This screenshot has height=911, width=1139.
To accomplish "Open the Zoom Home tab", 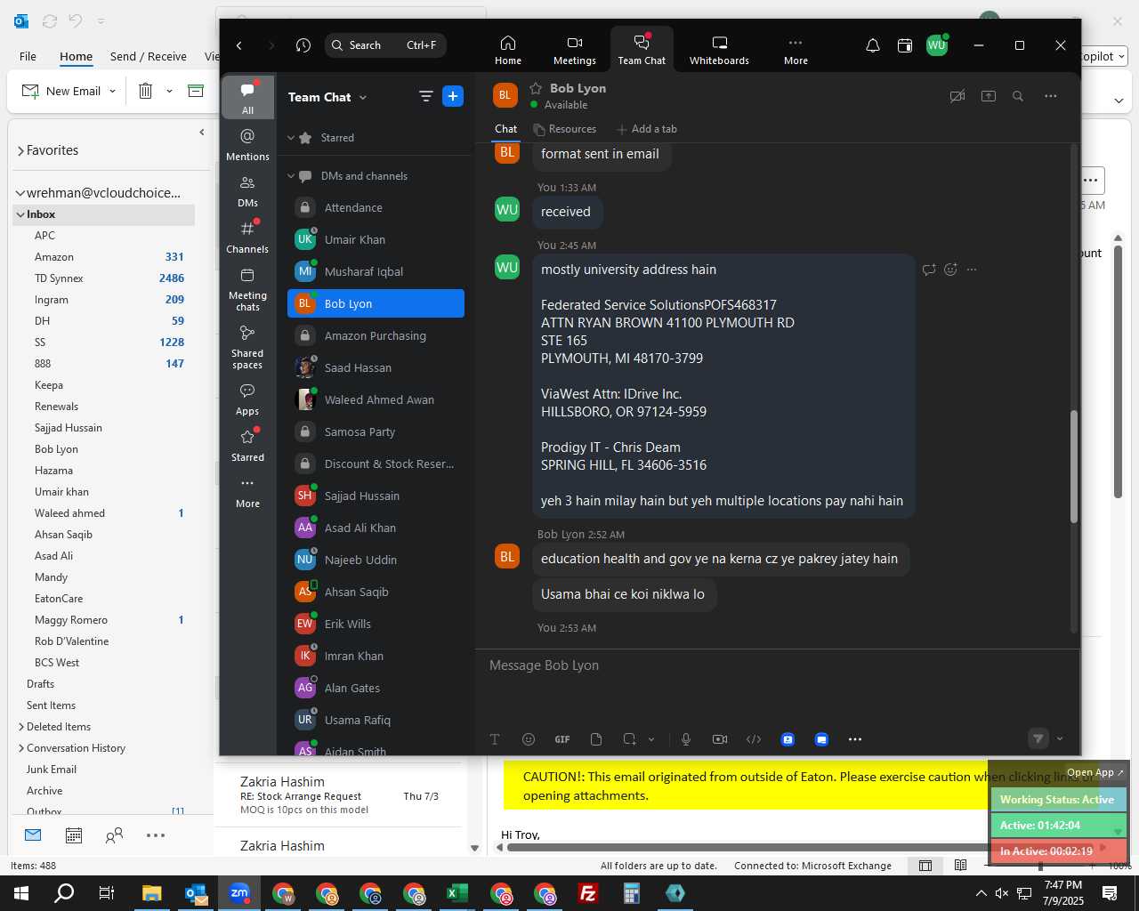I will [508, 50].
